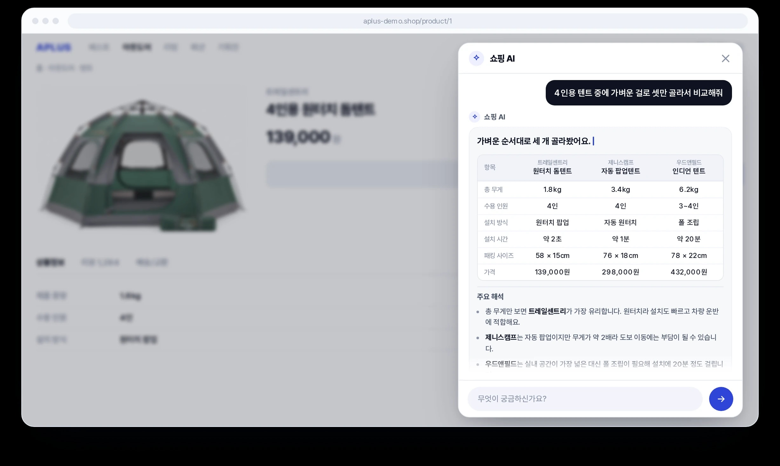Click the blurred APLUS logo
Image resolution: width=780 pixels, height=466 pixels.
tap(54, 47)
